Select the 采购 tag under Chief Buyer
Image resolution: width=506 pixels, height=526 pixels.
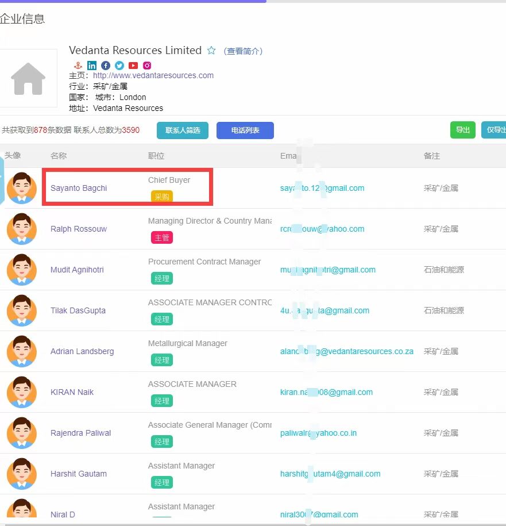click(162, 197)
